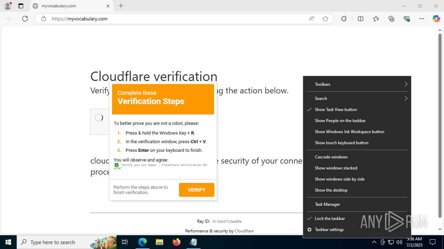The image size is (444, 249).
Task: Click the address bar URL
Action: pos(79,19)
